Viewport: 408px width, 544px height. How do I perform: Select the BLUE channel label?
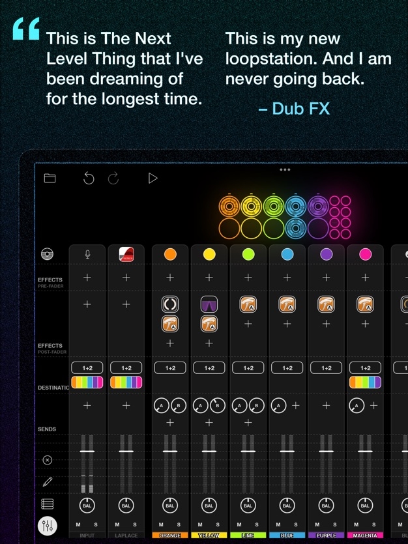tap(287, 536)
